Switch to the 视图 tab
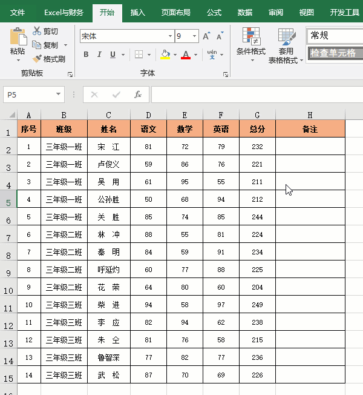 (x=306, y=12)
